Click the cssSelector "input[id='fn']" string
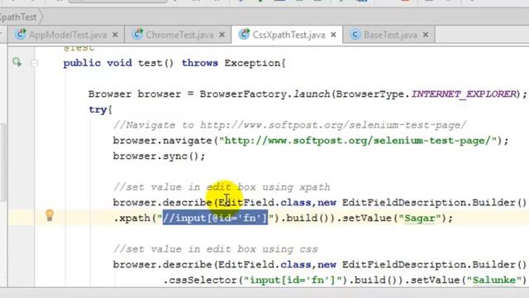 (x=293, y=280)
